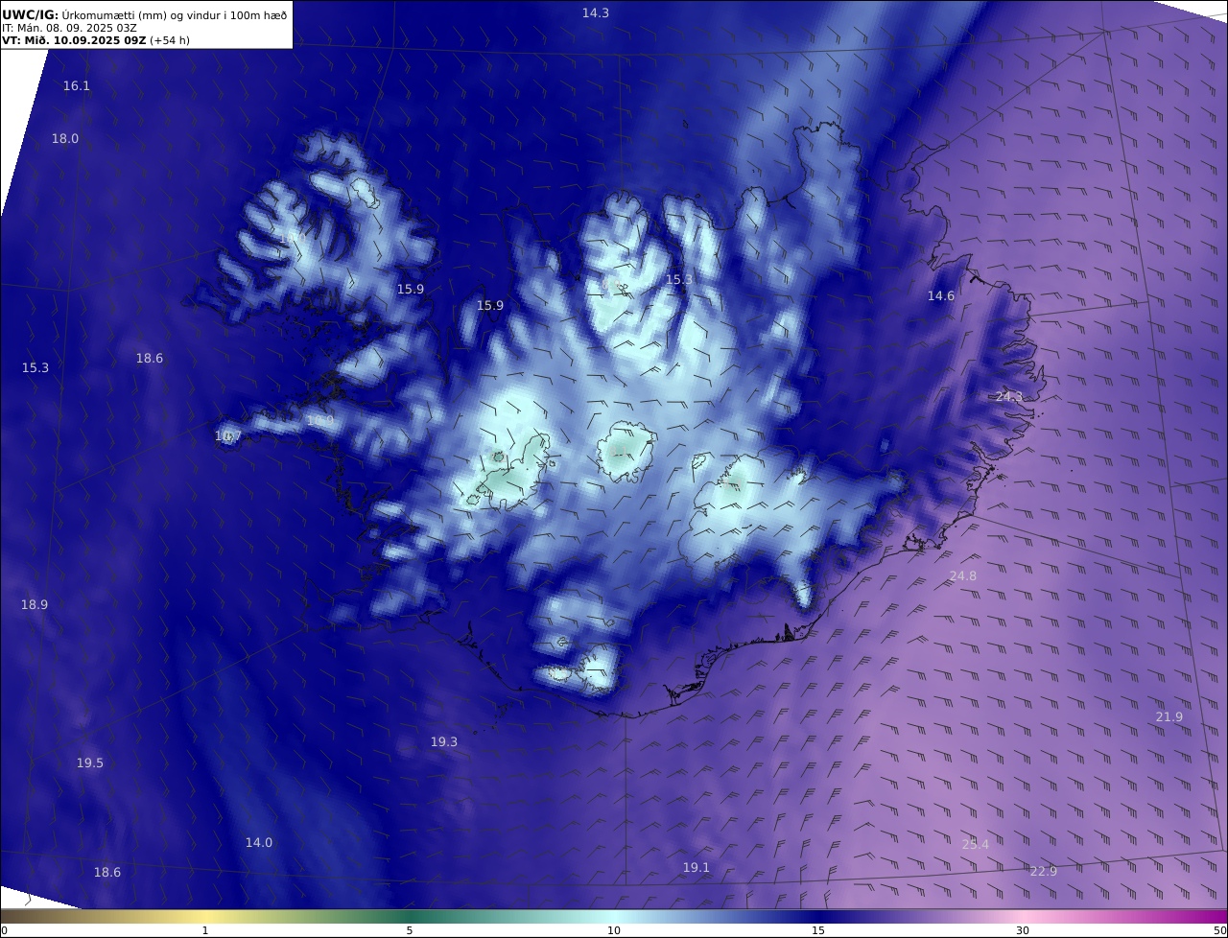This screenshot has width=1228, height=938.
Task: Select the 24.8 value label
Action: (963, 576)
